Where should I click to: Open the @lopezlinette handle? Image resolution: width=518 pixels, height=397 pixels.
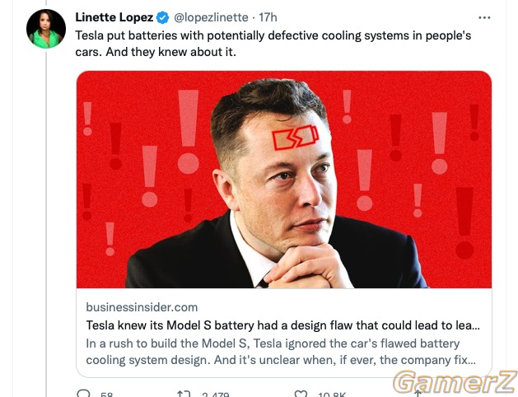[211, 17]
